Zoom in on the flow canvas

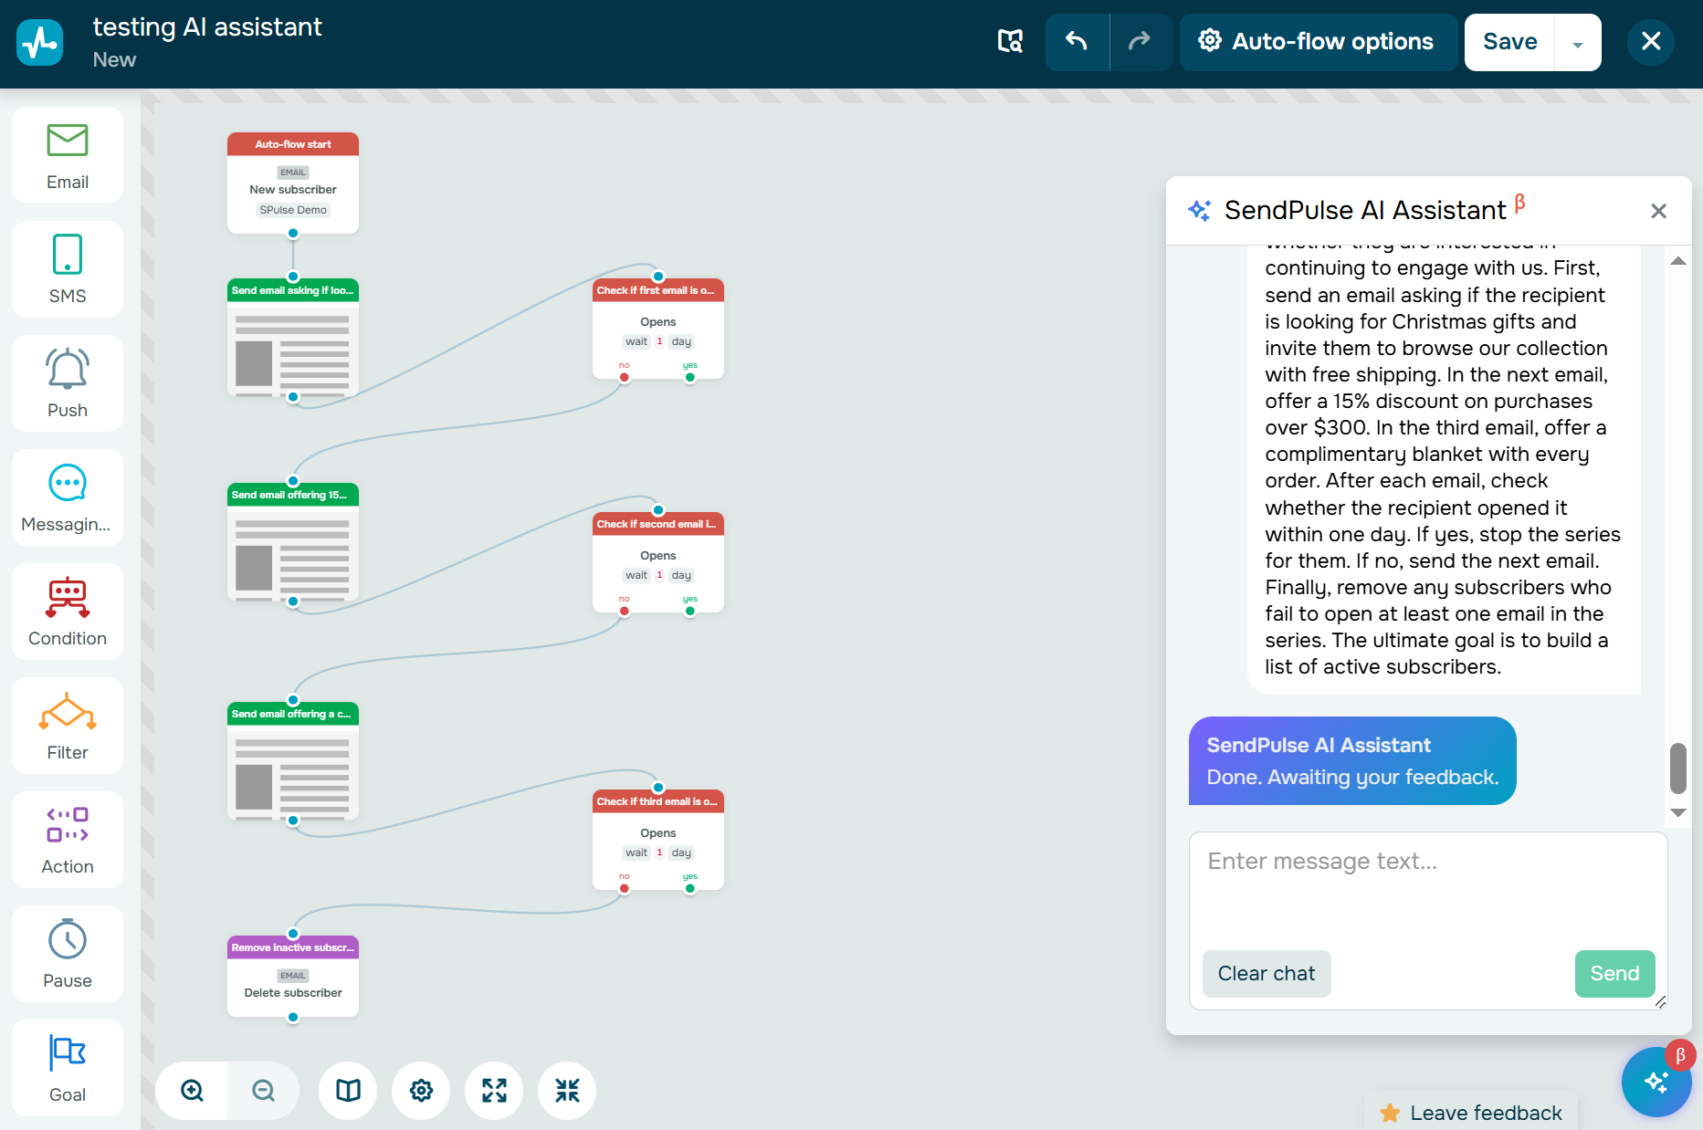[x=191, y=1090]
